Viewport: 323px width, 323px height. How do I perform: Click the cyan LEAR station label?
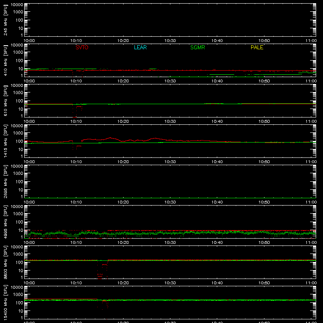(140, 47)
